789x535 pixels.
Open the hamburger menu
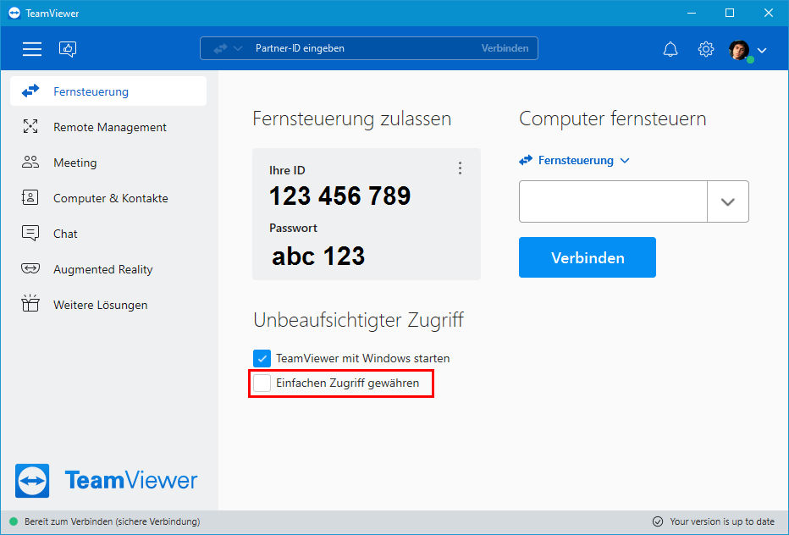pyautogui.click(x=32, y=49)
